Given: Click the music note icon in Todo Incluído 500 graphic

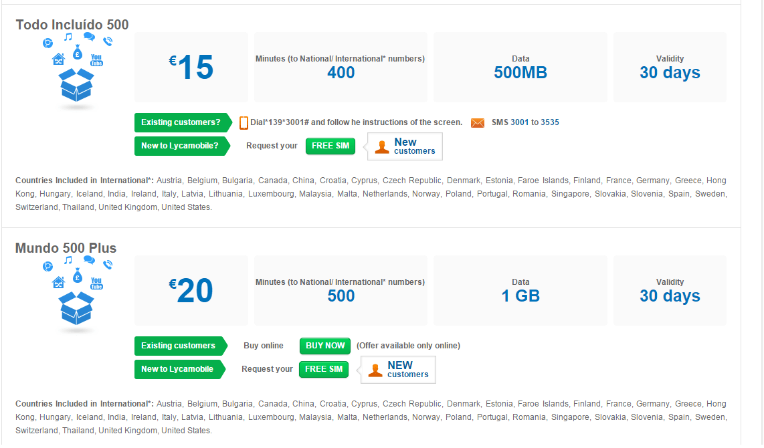Looking at the screenshot, I should click(x=68, y=37).
